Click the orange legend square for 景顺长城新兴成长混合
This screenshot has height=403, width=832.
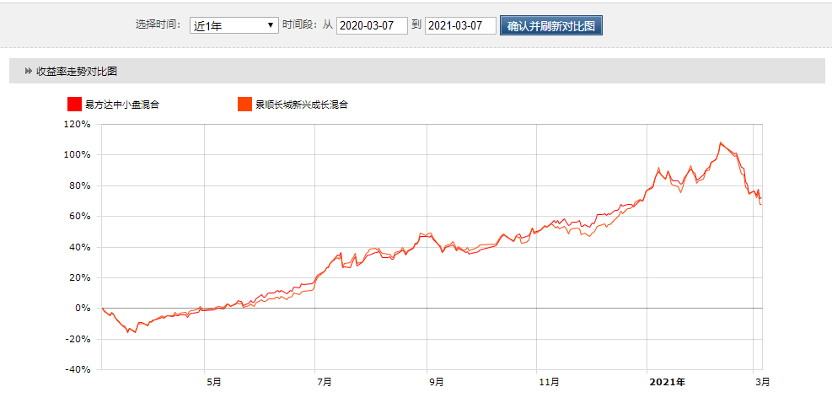(x=244, y=105)
